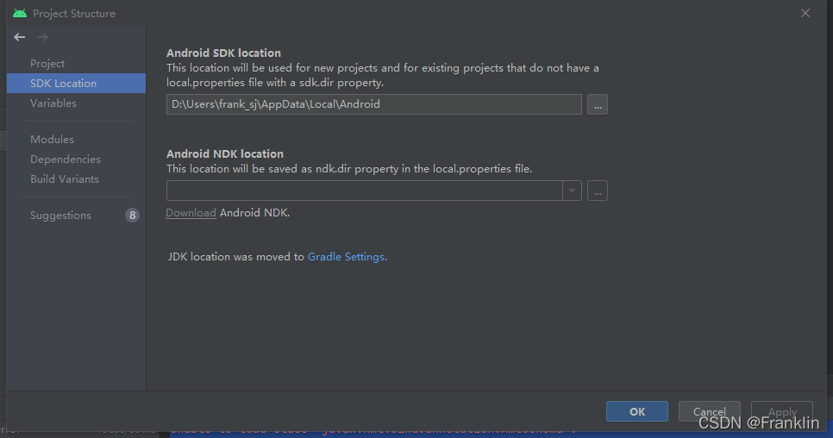Open the Project section

tap(47, 63)
